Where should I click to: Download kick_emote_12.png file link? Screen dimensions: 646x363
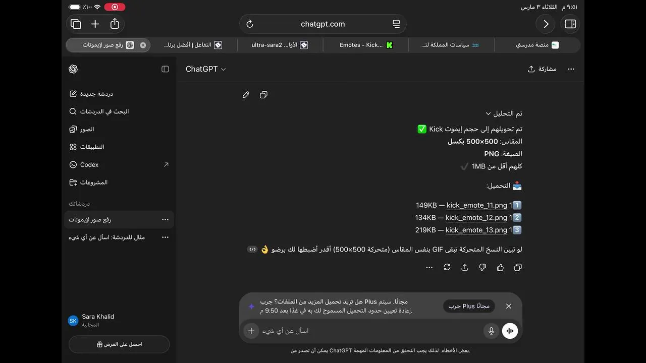(x=476, y=217)
